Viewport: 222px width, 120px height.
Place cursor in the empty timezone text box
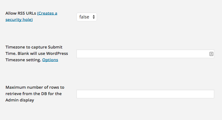[143, 54]
